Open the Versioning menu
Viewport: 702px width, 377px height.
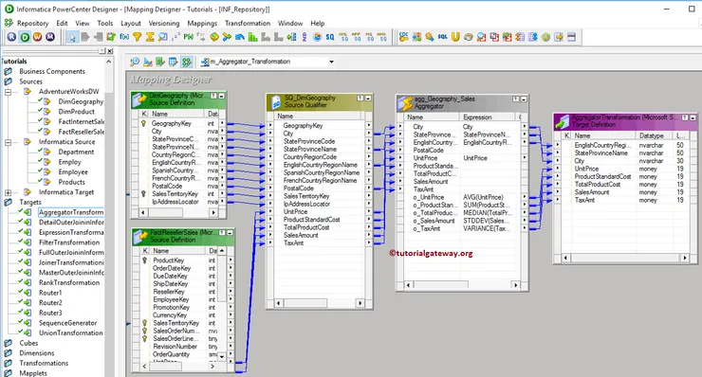click(164, 24)
